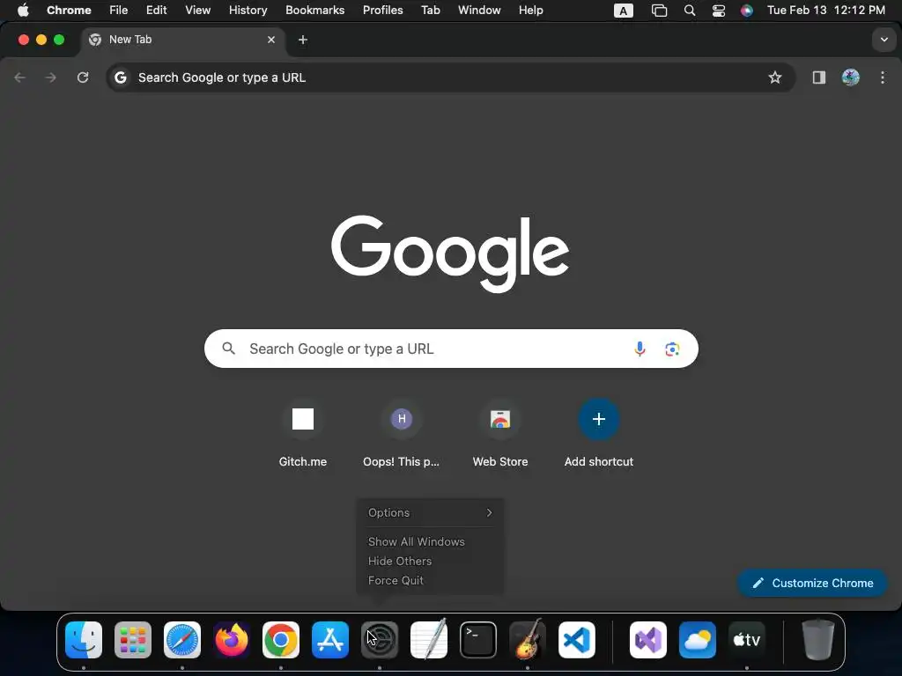The image size is (902, 676).
Task: Open the Edit menu
Action: (157, 11)
